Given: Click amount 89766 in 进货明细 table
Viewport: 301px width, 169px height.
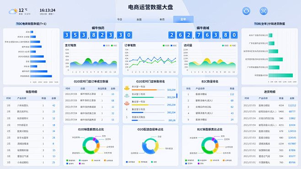Looking at the screenshot, I should 292,162.
